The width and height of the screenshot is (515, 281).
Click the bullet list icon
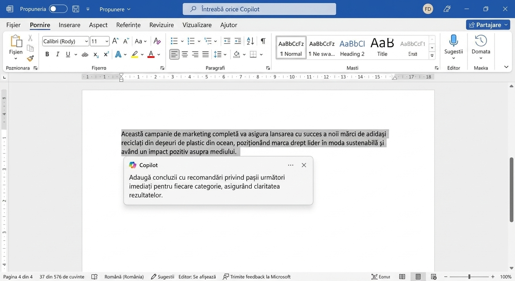point(174,41)
